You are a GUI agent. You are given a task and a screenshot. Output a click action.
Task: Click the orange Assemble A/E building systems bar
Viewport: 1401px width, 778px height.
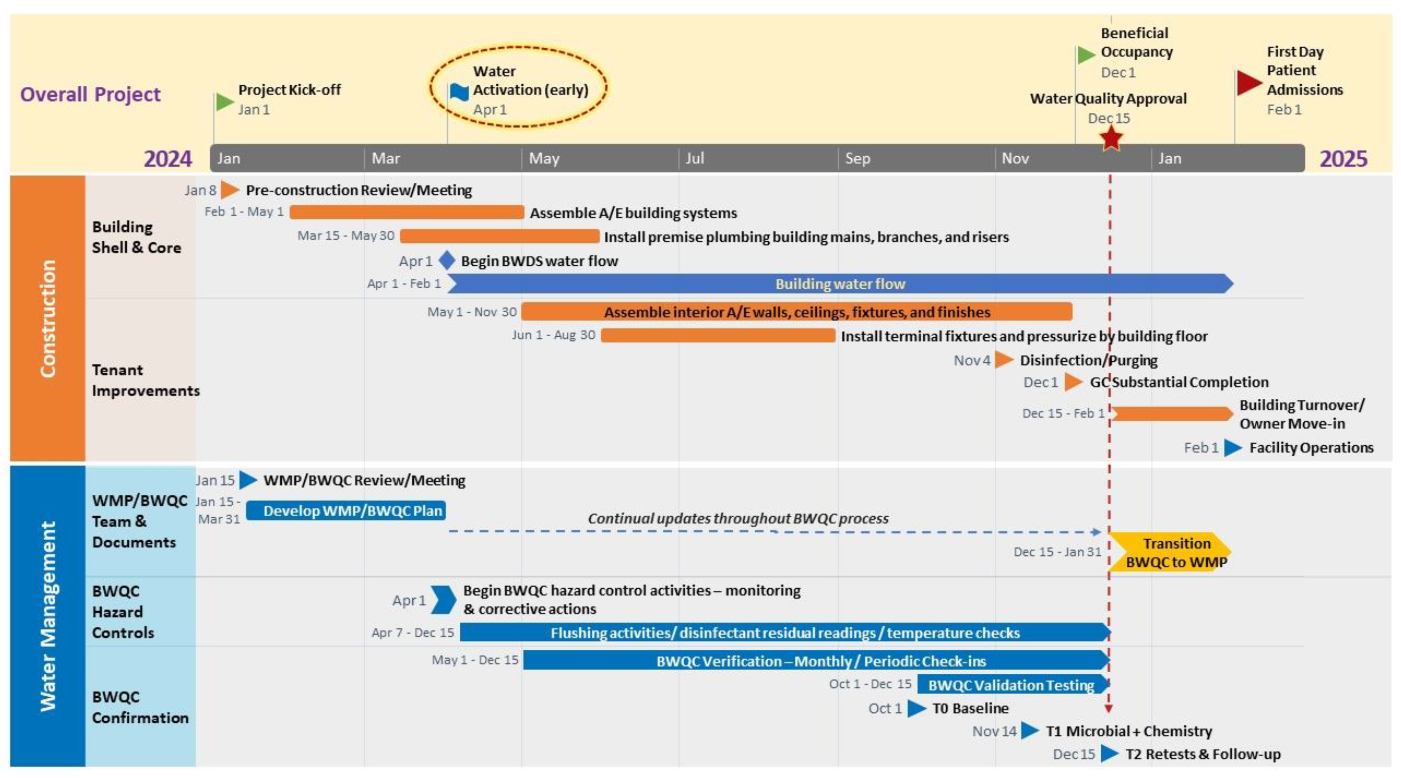pos(406,213)
